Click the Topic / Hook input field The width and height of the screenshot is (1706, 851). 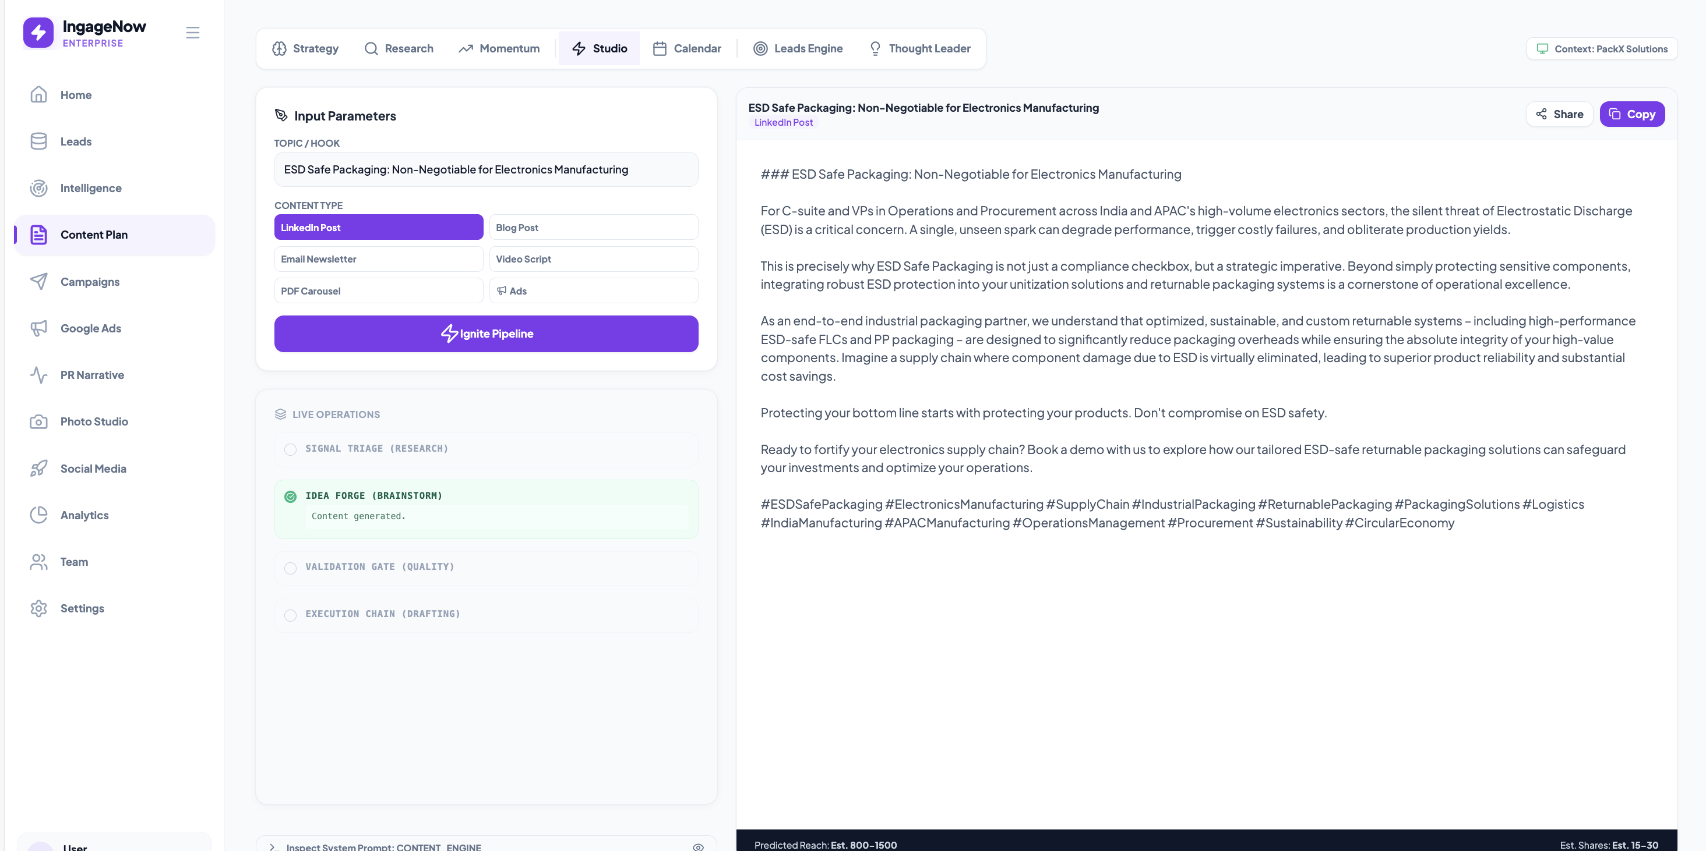(485, 169)
